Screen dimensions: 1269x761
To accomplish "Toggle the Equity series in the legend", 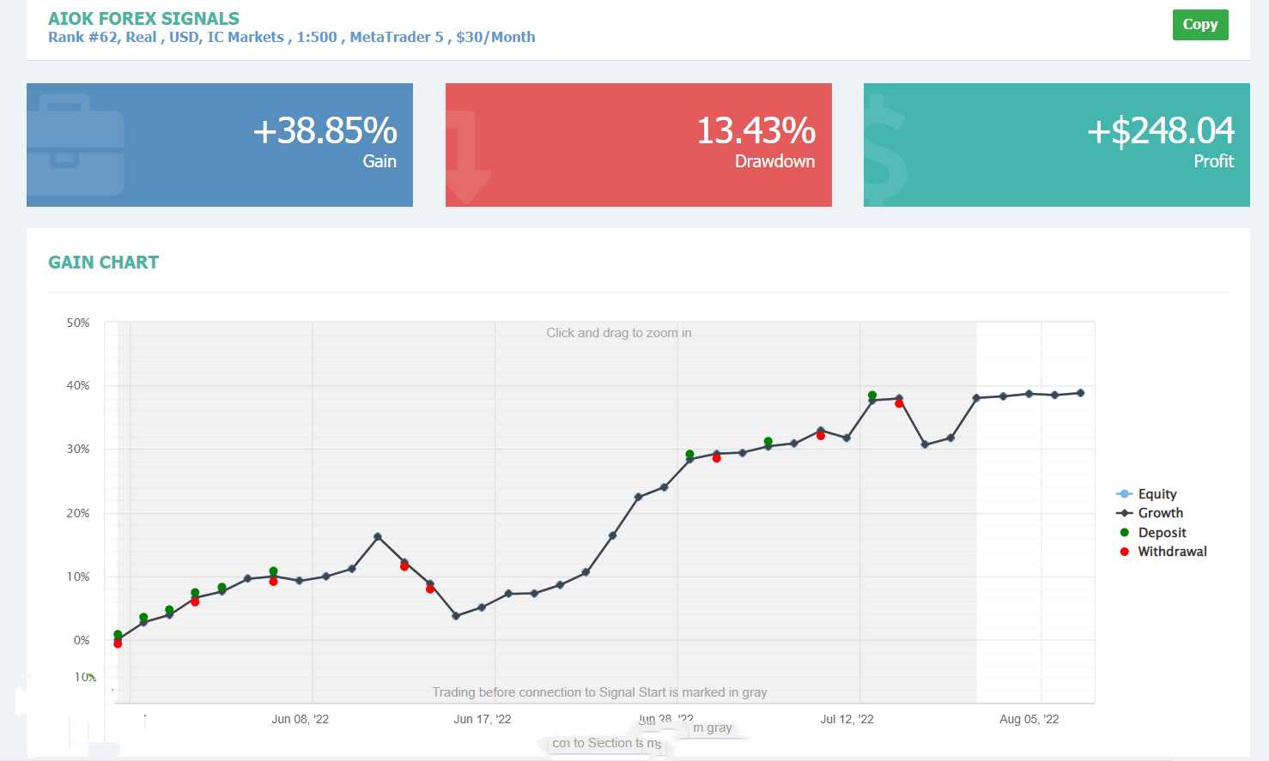I will click(1146, 494).
